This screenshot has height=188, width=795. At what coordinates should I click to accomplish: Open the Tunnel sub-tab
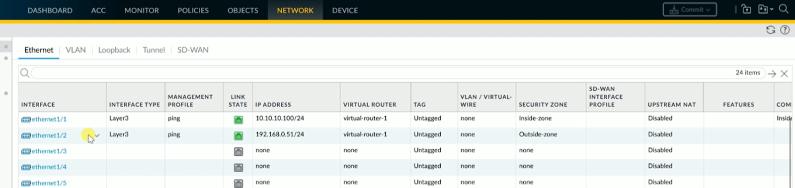(154, 50)
